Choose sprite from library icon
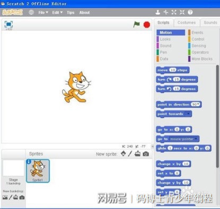 coord(123,154)
